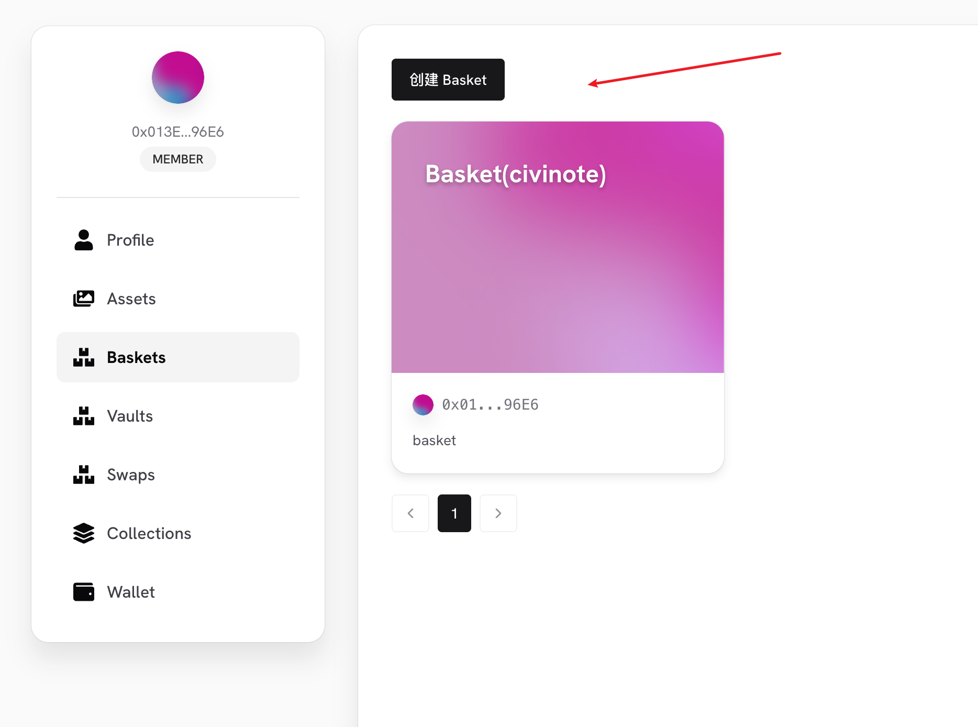Click the Collections layers icon
Screen dimensions: 978x727
pos(84,533)
